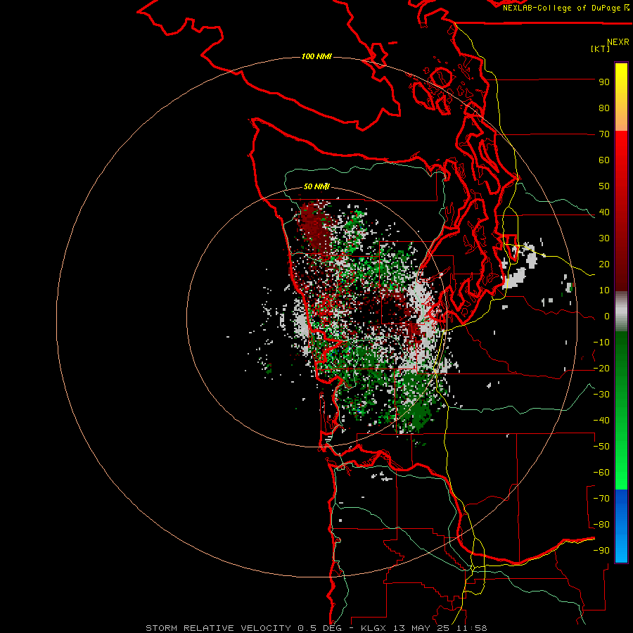Click the positive 90 scale value
Viewport: 633px width, 633px height.
(x=604, y=82)
